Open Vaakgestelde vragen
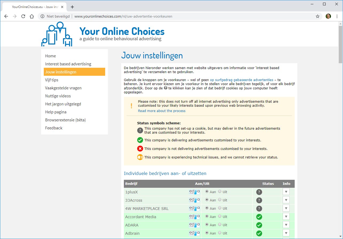The image size is (343, 239). pyautogui.click(x=74, y=88)
